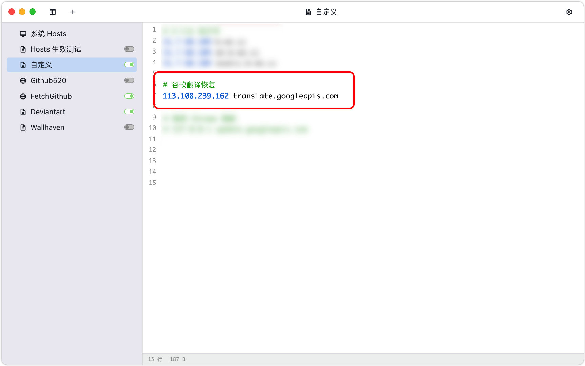
Task: Enable the Wallhaven toggle
Action: pyautogui.click(x=129, y=127)
